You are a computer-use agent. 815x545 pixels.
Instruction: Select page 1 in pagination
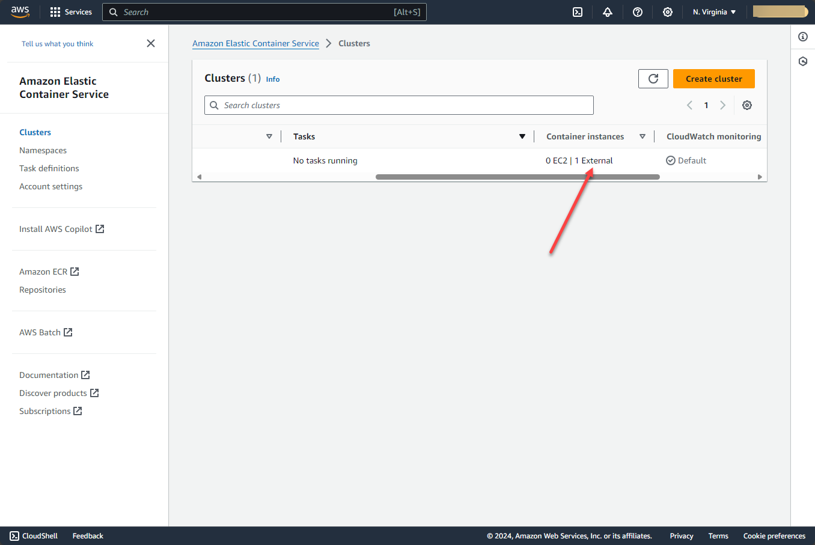pos(706,105)
